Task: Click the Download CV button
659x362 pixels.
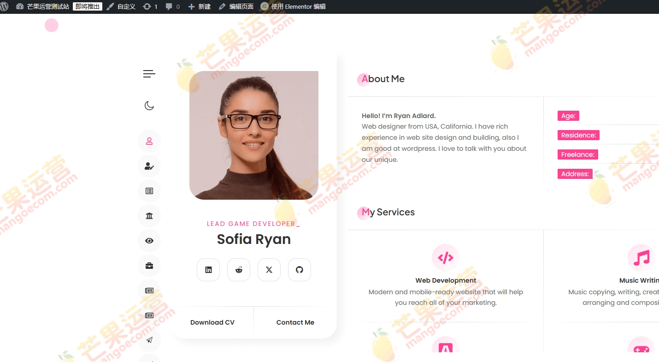Action: pyautogui.click(x=212, y=322)
